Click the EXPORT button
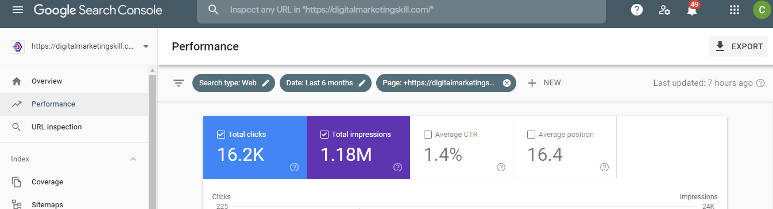The height and width of the screenshot is (209, 773). 738,46
